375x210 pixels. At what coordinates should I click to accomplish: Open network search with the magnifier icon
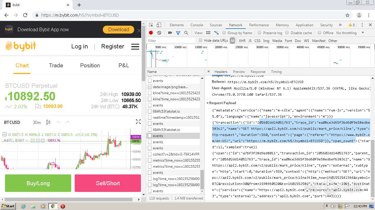point(186,33)
